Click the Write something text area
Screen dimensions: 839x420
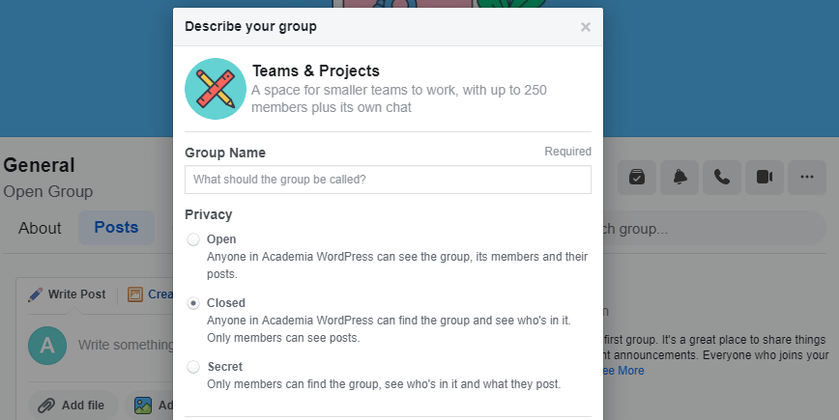[x=126, y=346]
